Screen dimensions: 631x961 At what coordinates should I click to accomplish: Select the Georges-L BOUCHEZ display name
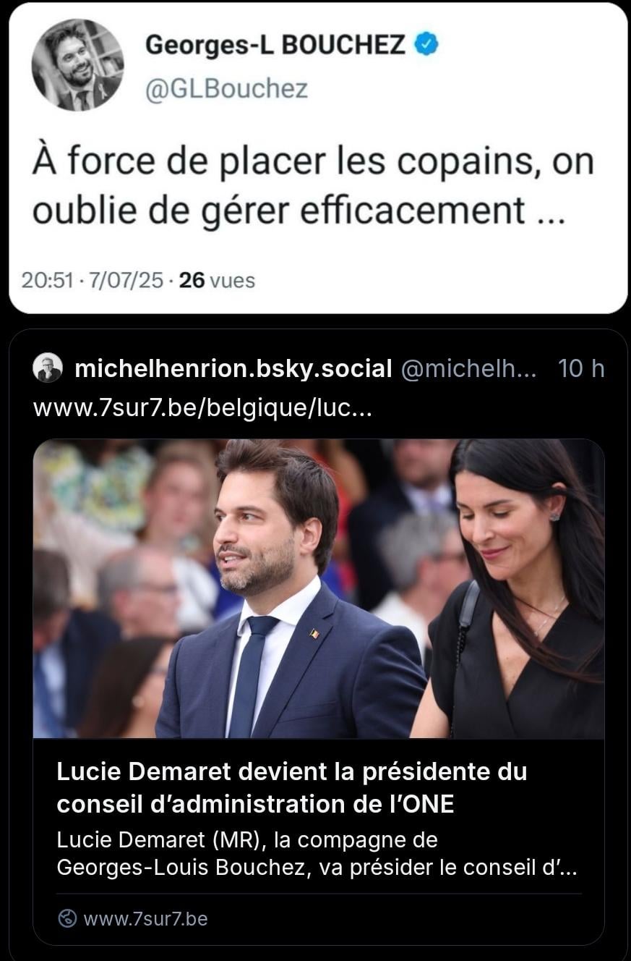point(275,46)
